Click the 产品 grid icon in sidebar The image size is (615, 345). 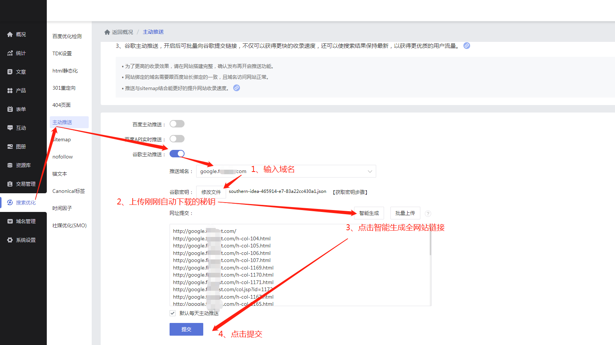coord(10,90)
